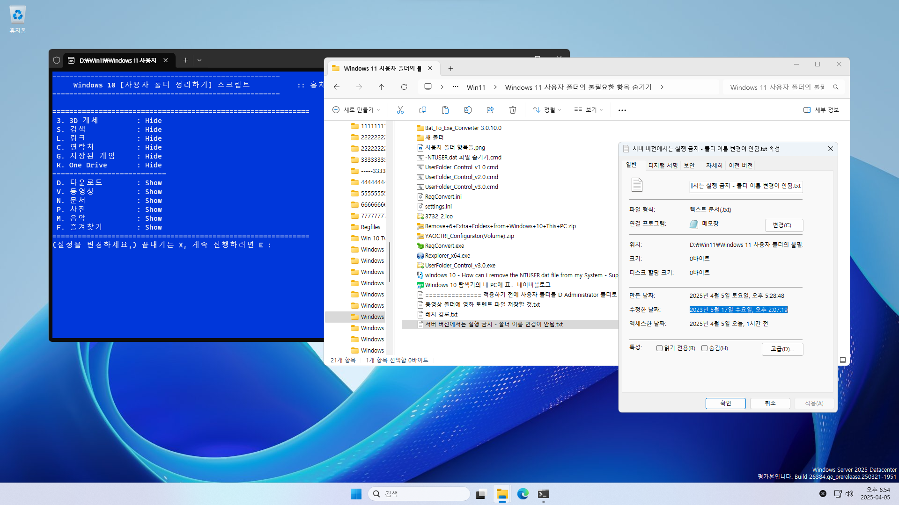The width and height of the screenshot is (899, 505).
Task: Add a new Explorer tab with plus button
Action: click(x=450, y=69)
